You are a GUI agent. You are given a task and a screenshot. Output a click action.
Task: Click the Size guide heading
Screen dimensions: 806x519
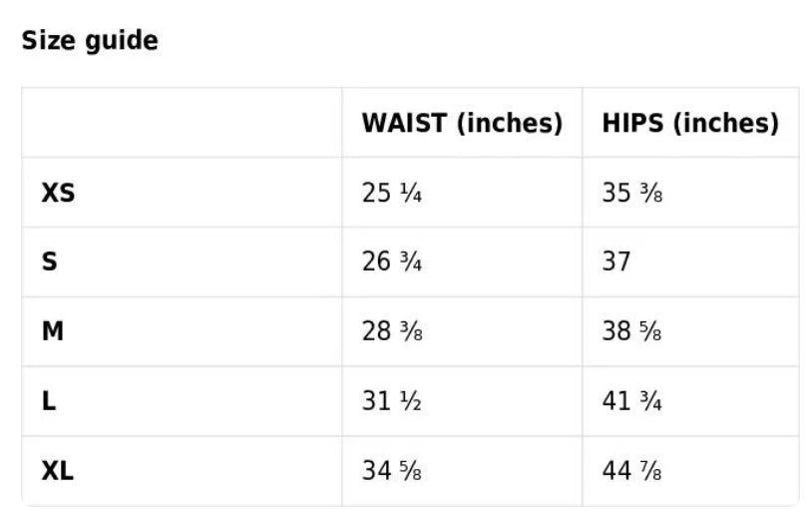(x=90, y=41)
